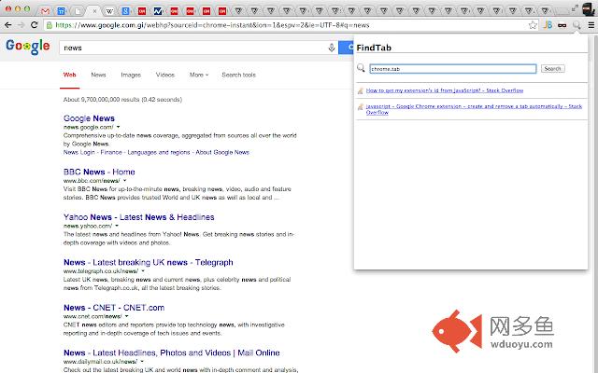The height and width of the screenshot is (373, 598).
Task: Click the FindTab query text field
Action: click(452, 68)
